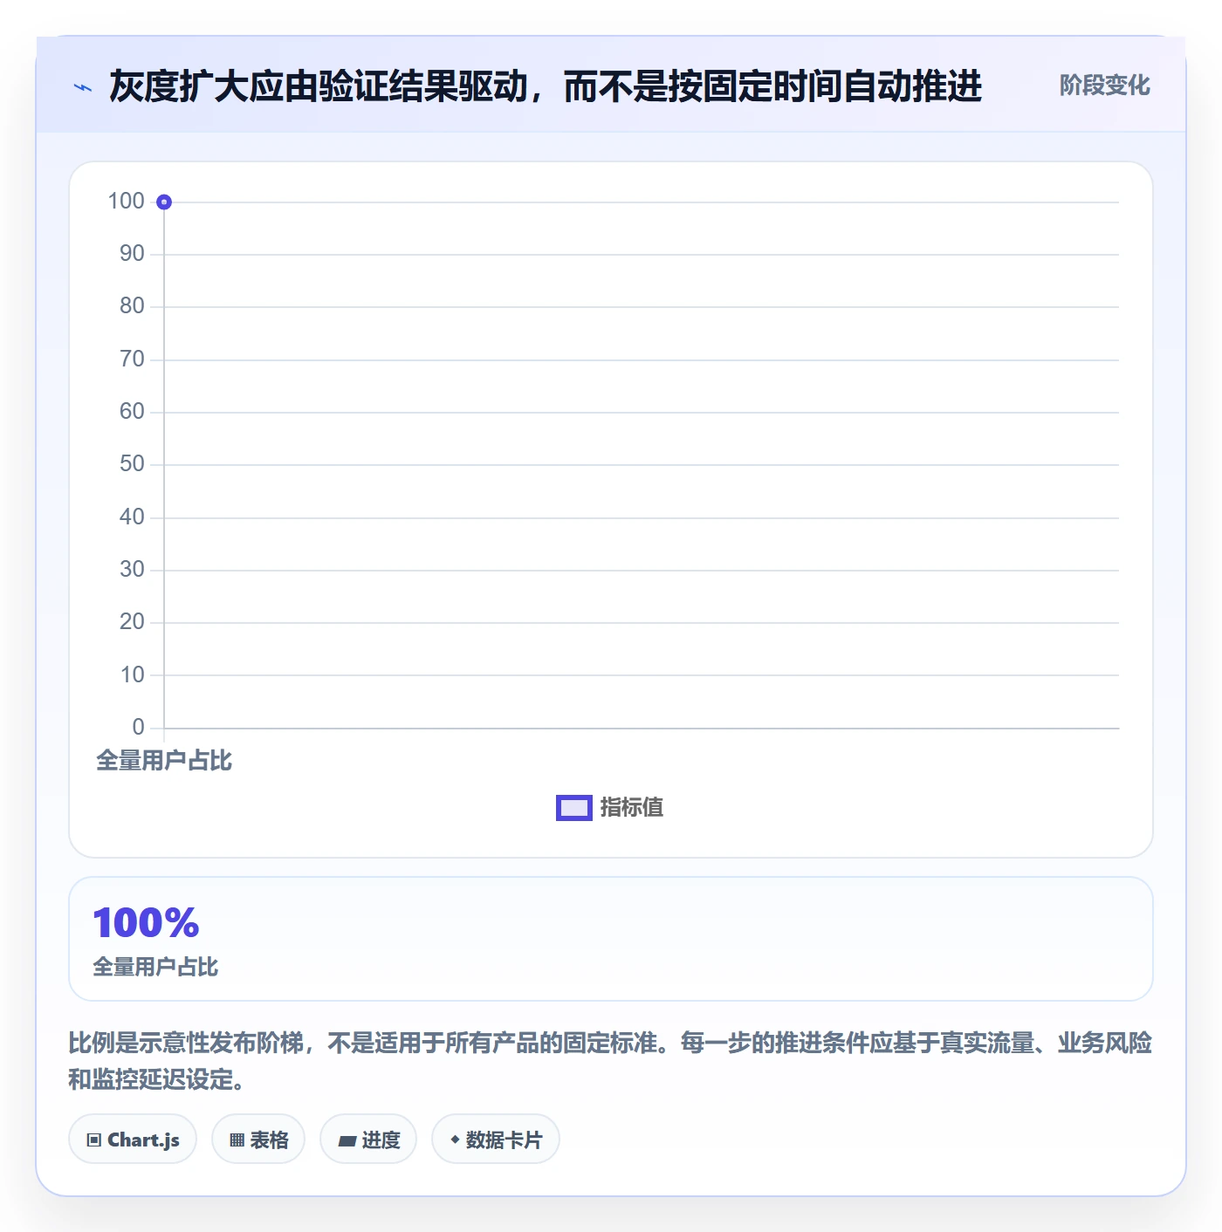Viewport: 1222px width, 1232px height.
Task: Select the 数据卡片 tag
Action: [x=496, y=1140]
